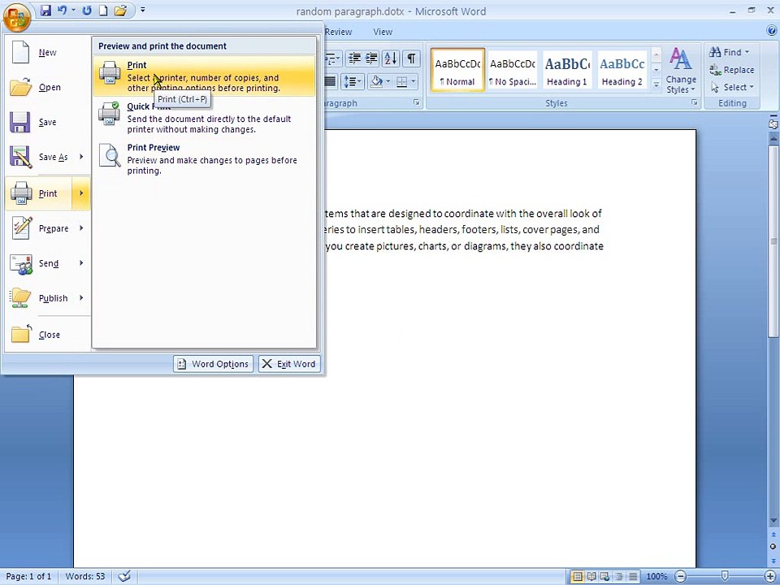Switch to the Review ribbon tab
The image size is (780, 585).
pyautogui.click(x=338, y=32)
